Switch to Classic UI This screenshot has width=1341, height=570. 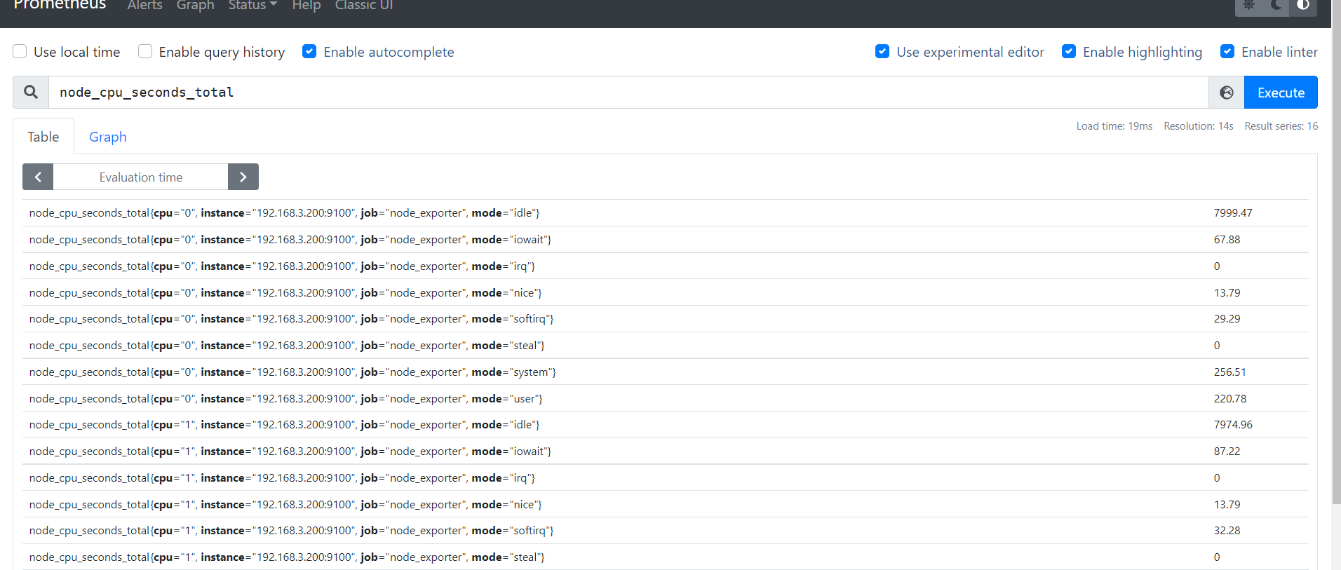364,6
